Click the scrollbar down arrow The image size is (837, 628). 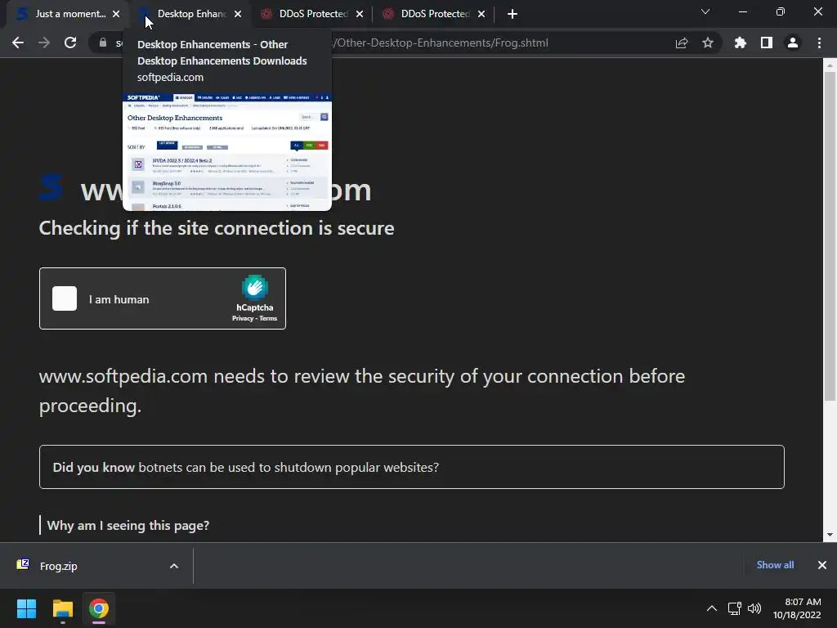[830, 535]
